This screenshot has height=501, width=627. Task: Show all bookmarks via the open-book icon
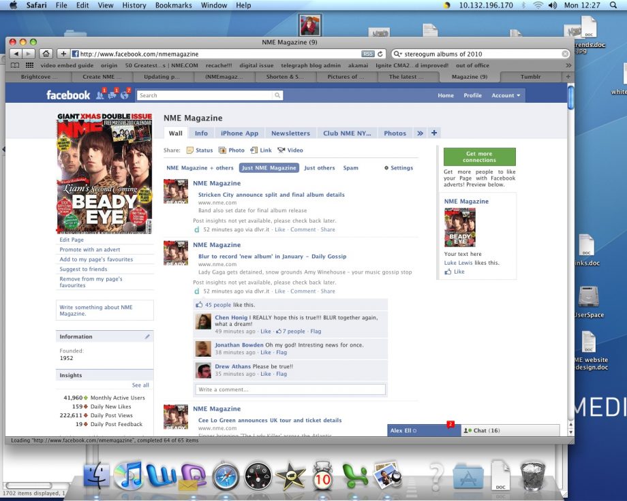tap(15, 65)
